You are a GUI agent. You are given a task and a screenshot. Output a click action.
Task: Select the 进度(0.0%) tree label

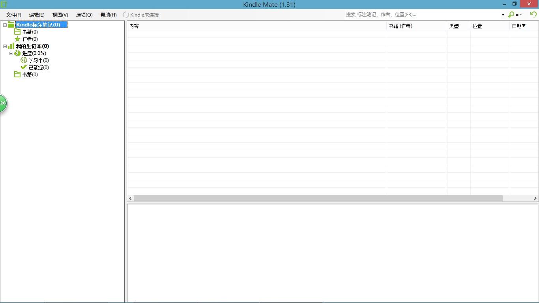(x=34, y=53)
